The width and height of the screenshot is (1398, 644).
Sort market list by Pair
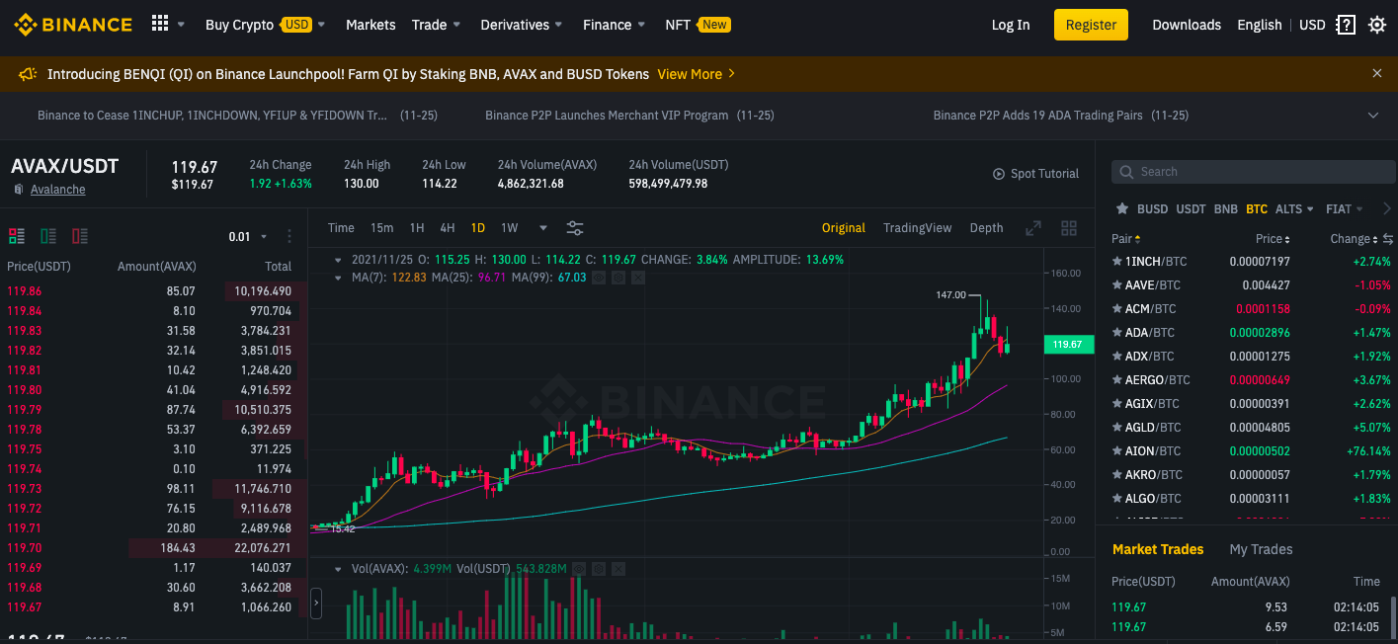[1125, 239]
